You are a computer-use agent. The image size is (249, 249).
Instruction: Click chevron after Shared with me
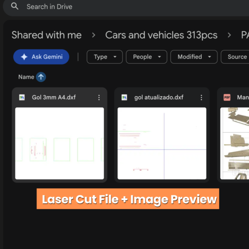94,35
